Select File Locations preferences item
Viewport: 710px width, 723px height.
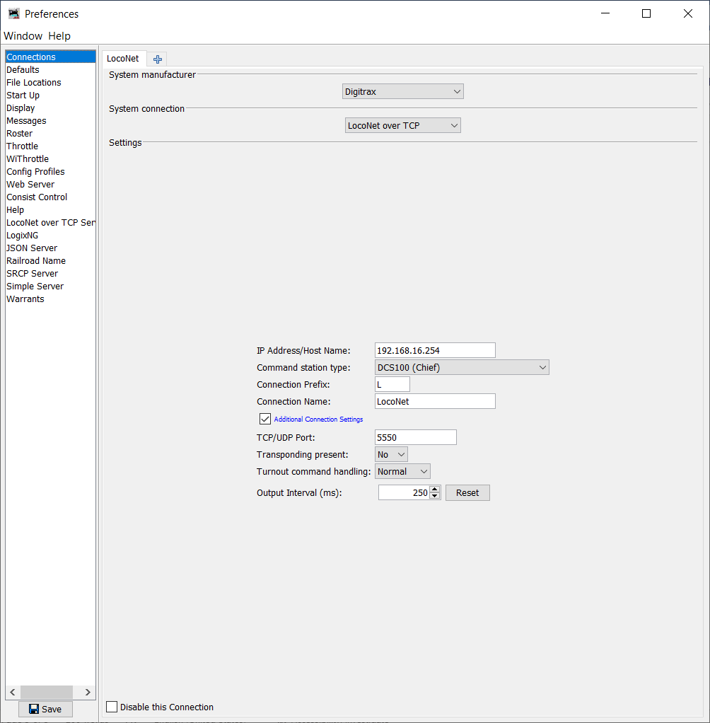(51, 83)
